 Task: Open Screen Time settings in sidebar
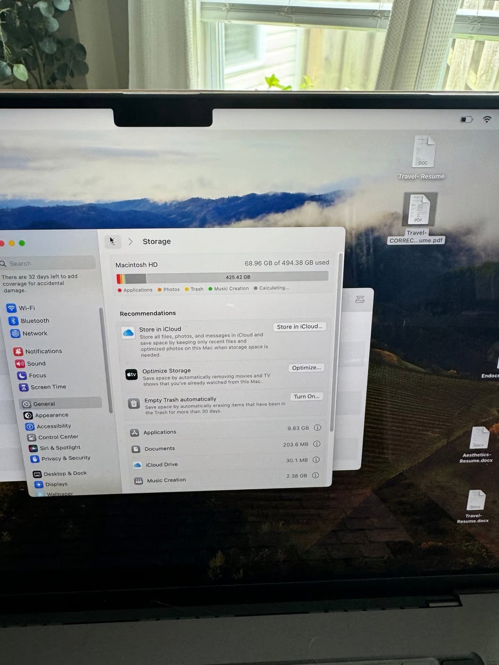click(x=42, y=387)
